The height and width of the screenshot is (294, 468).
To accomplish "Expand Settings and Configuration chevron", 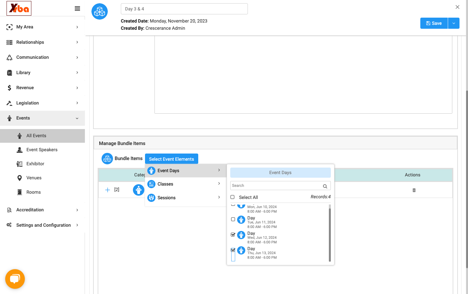I will pyautogui.click(x=77, y=225).
